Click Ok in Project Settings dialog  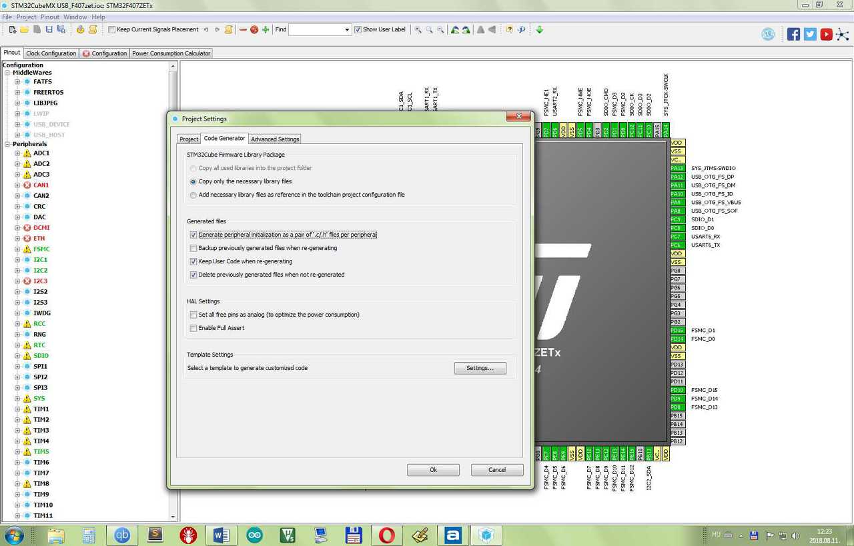coord(433,470)
